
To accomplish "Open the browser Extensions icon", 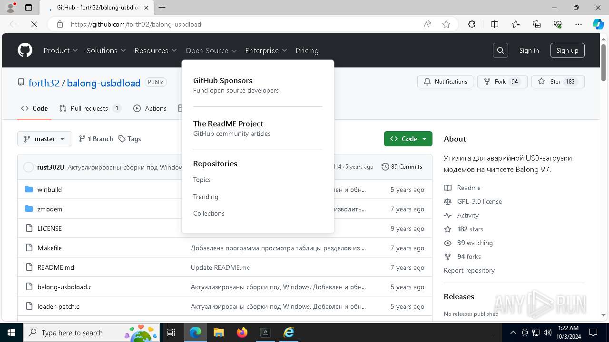I will tap(471, 24).
